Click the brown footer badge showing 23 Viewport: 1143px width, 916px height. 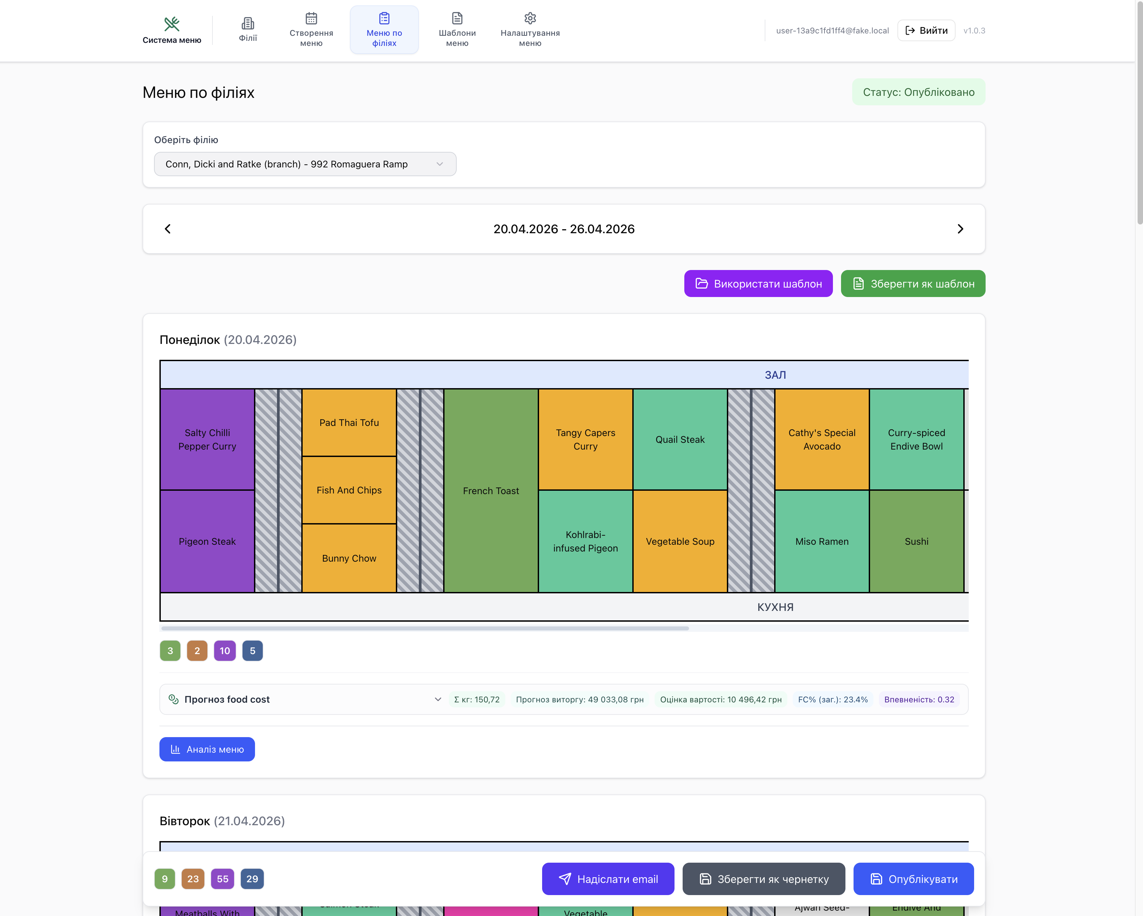point(193,879)
